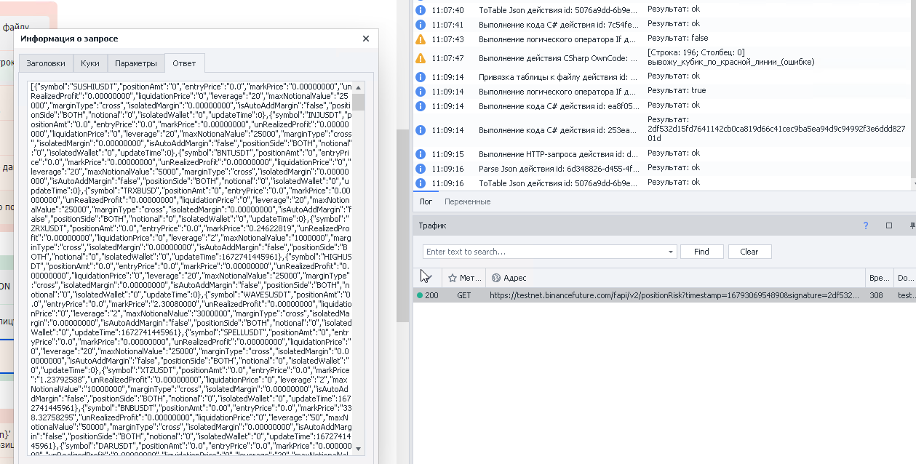The image size is (916, 464).
Task: Click info icon of 11:07:41 log entry
Action: coord(420,23)
